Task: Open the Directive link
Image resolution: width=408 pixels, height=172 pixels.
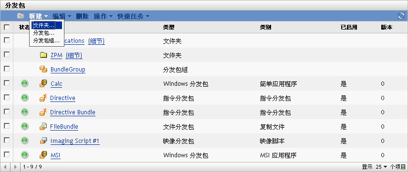Action: (63, 98)
